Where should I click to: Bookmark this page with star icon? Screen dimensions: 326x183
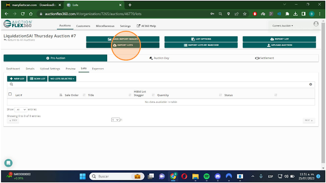[244, 13]
